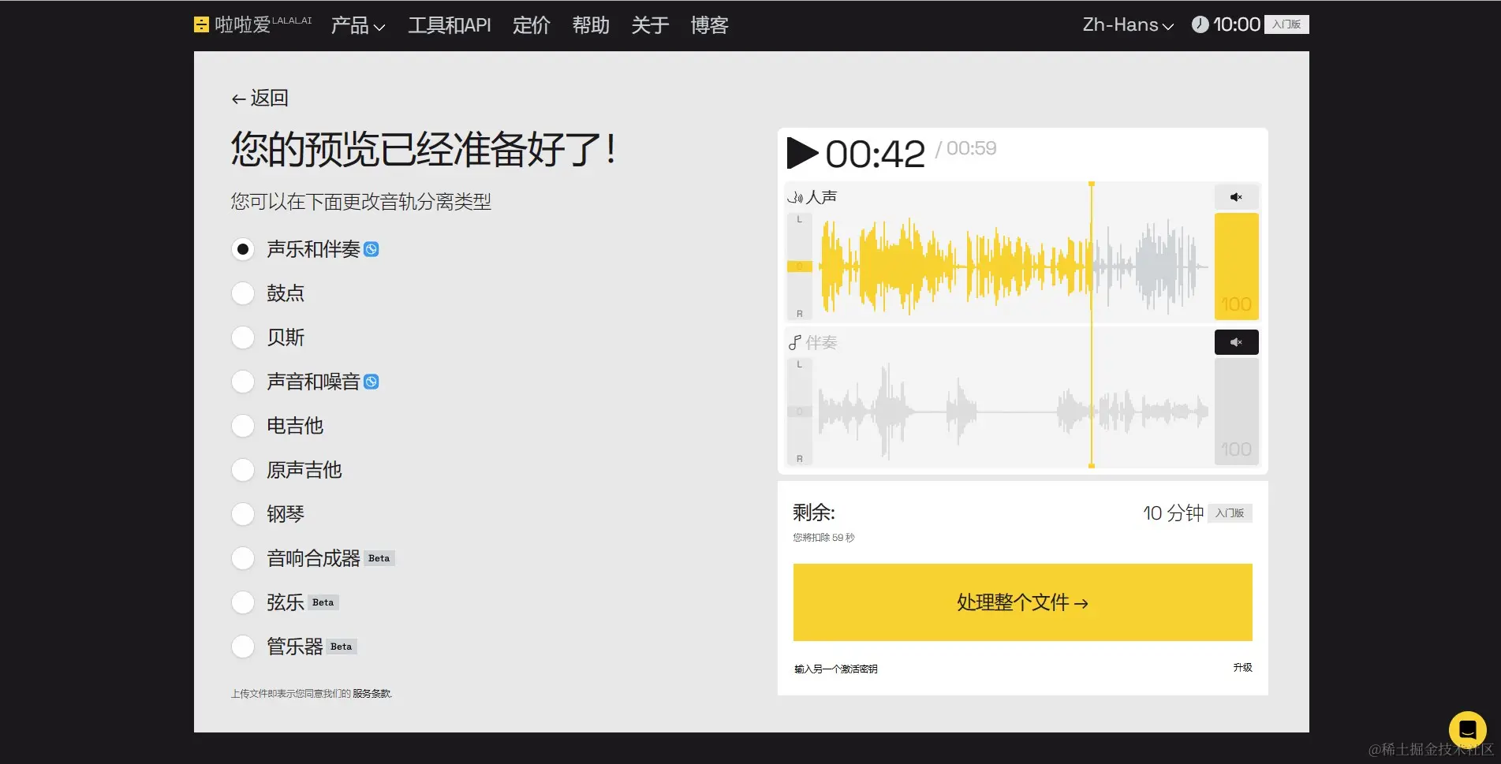This screenshot has height=764, width=1501.
Task: Click the 啦啦爱 logo icon
Action: 201,24
